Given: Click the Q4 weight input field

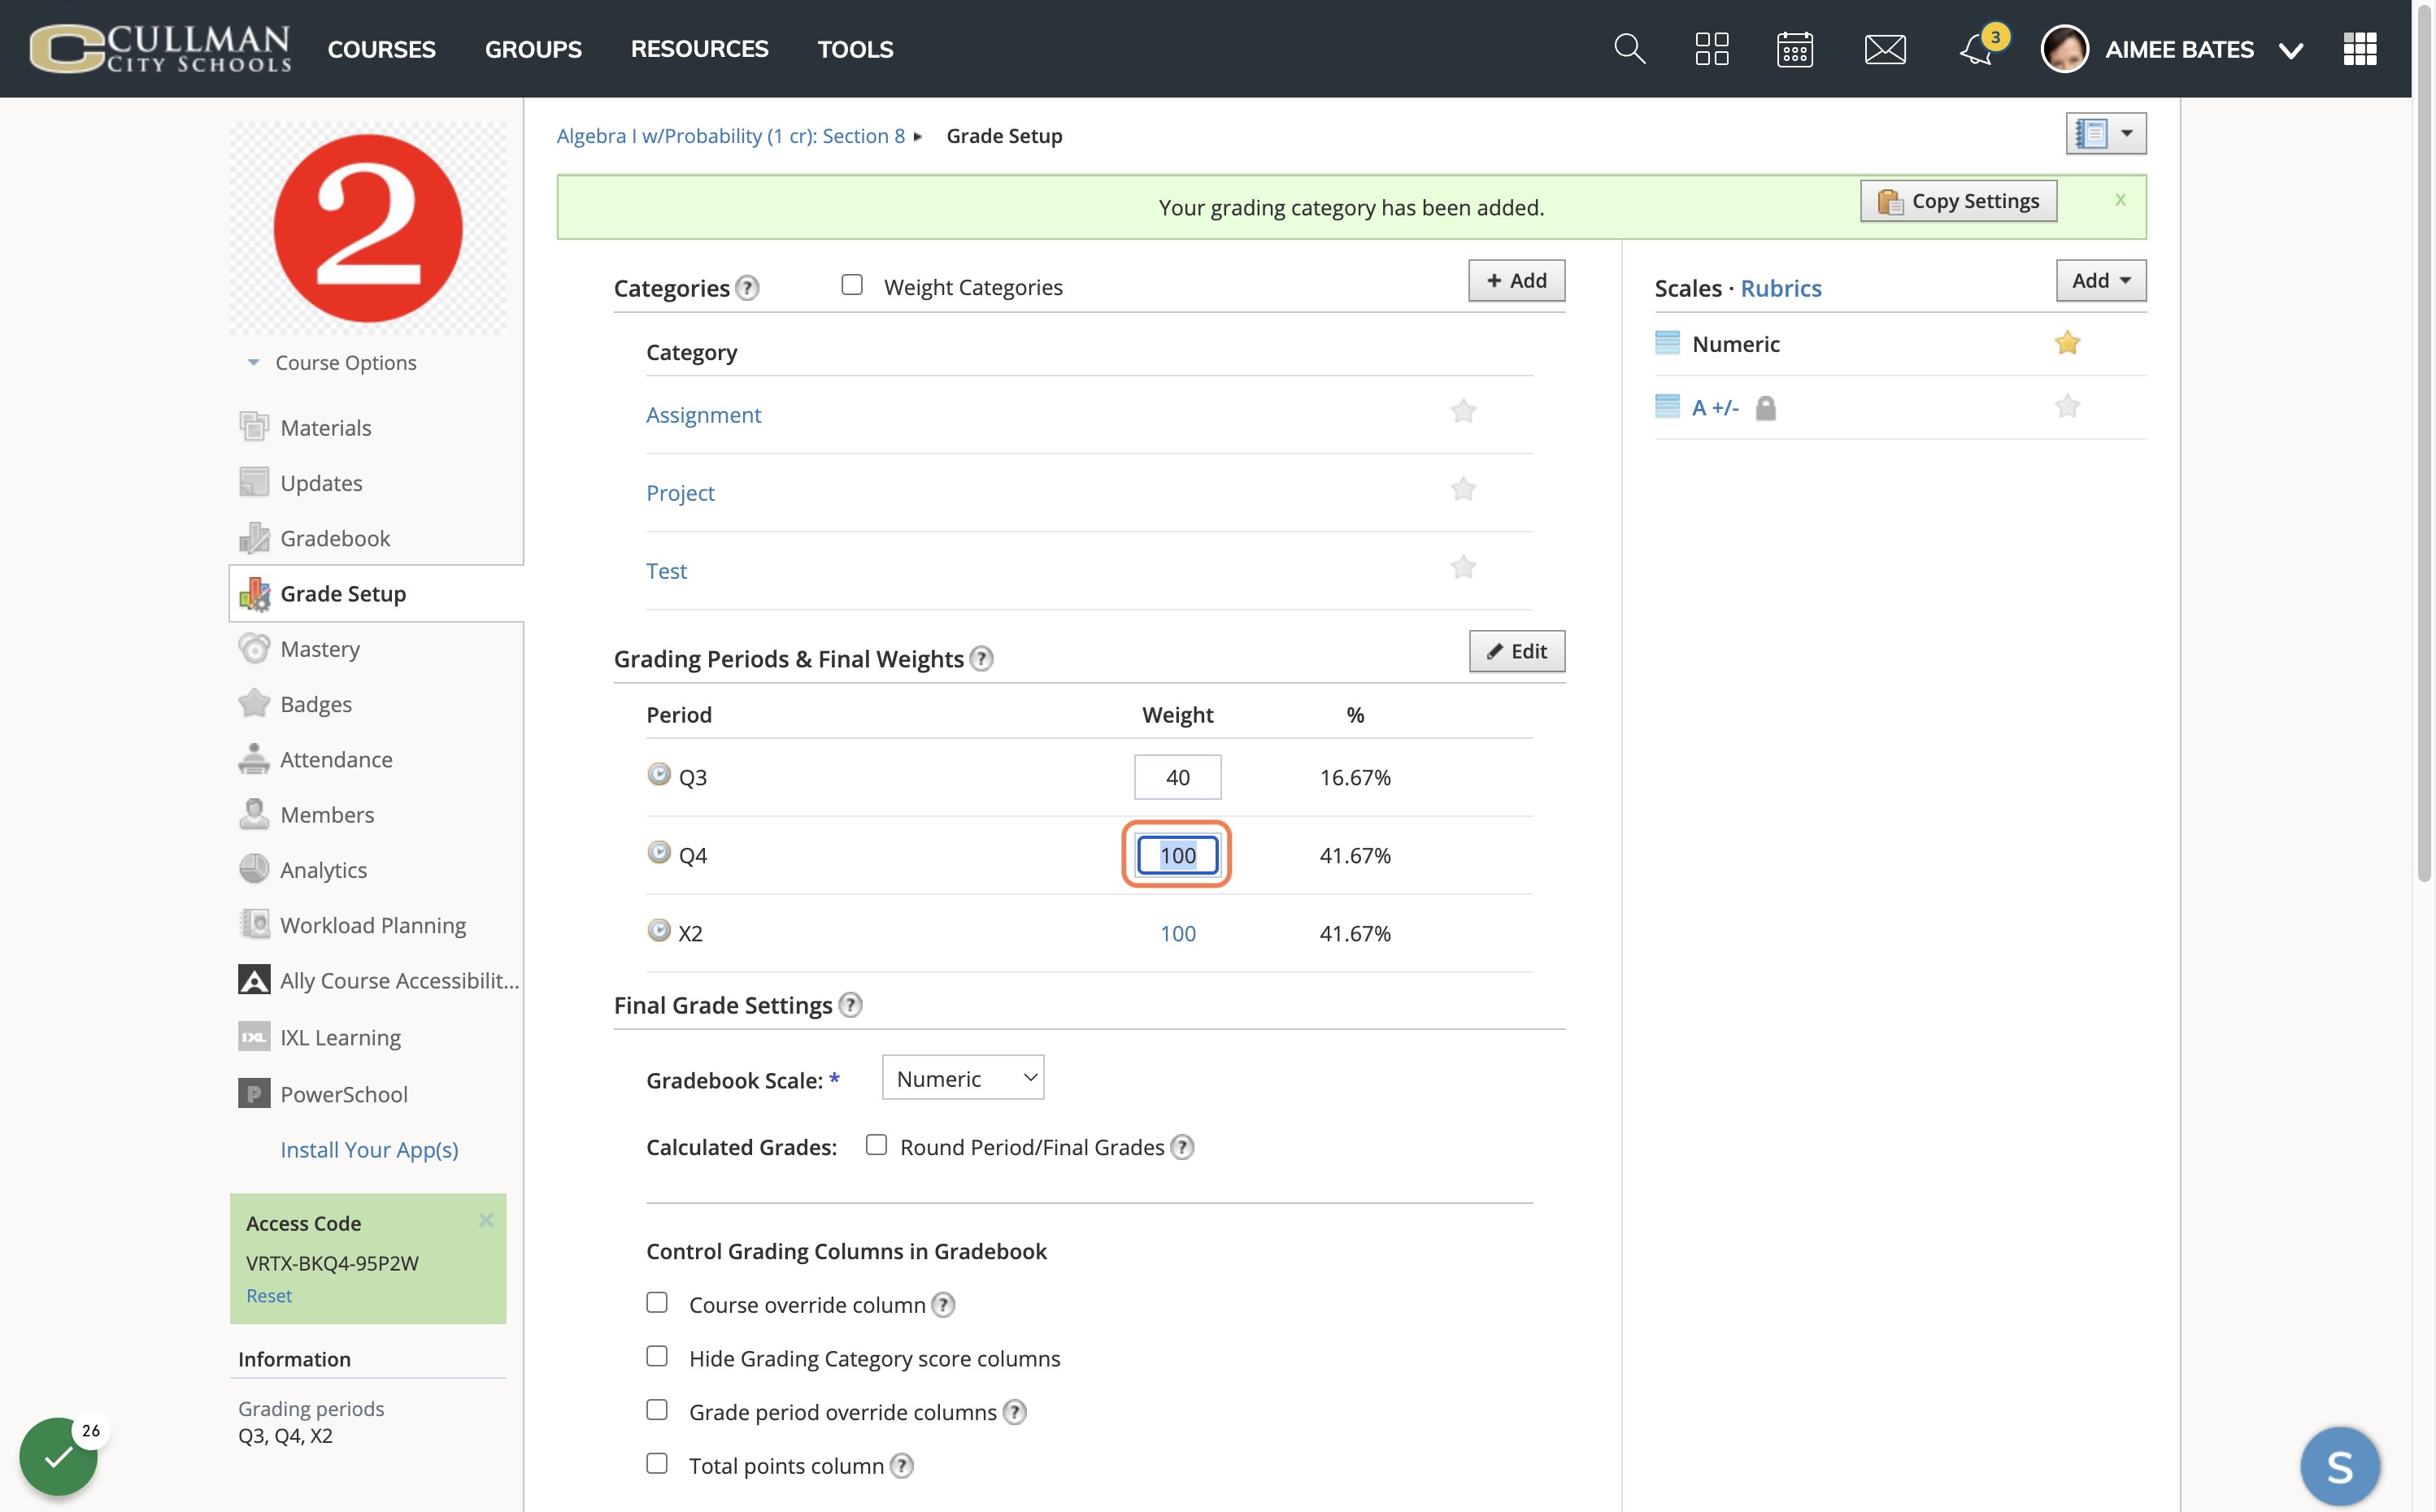Looking at the screenshot, I should tap(1177, 855).
